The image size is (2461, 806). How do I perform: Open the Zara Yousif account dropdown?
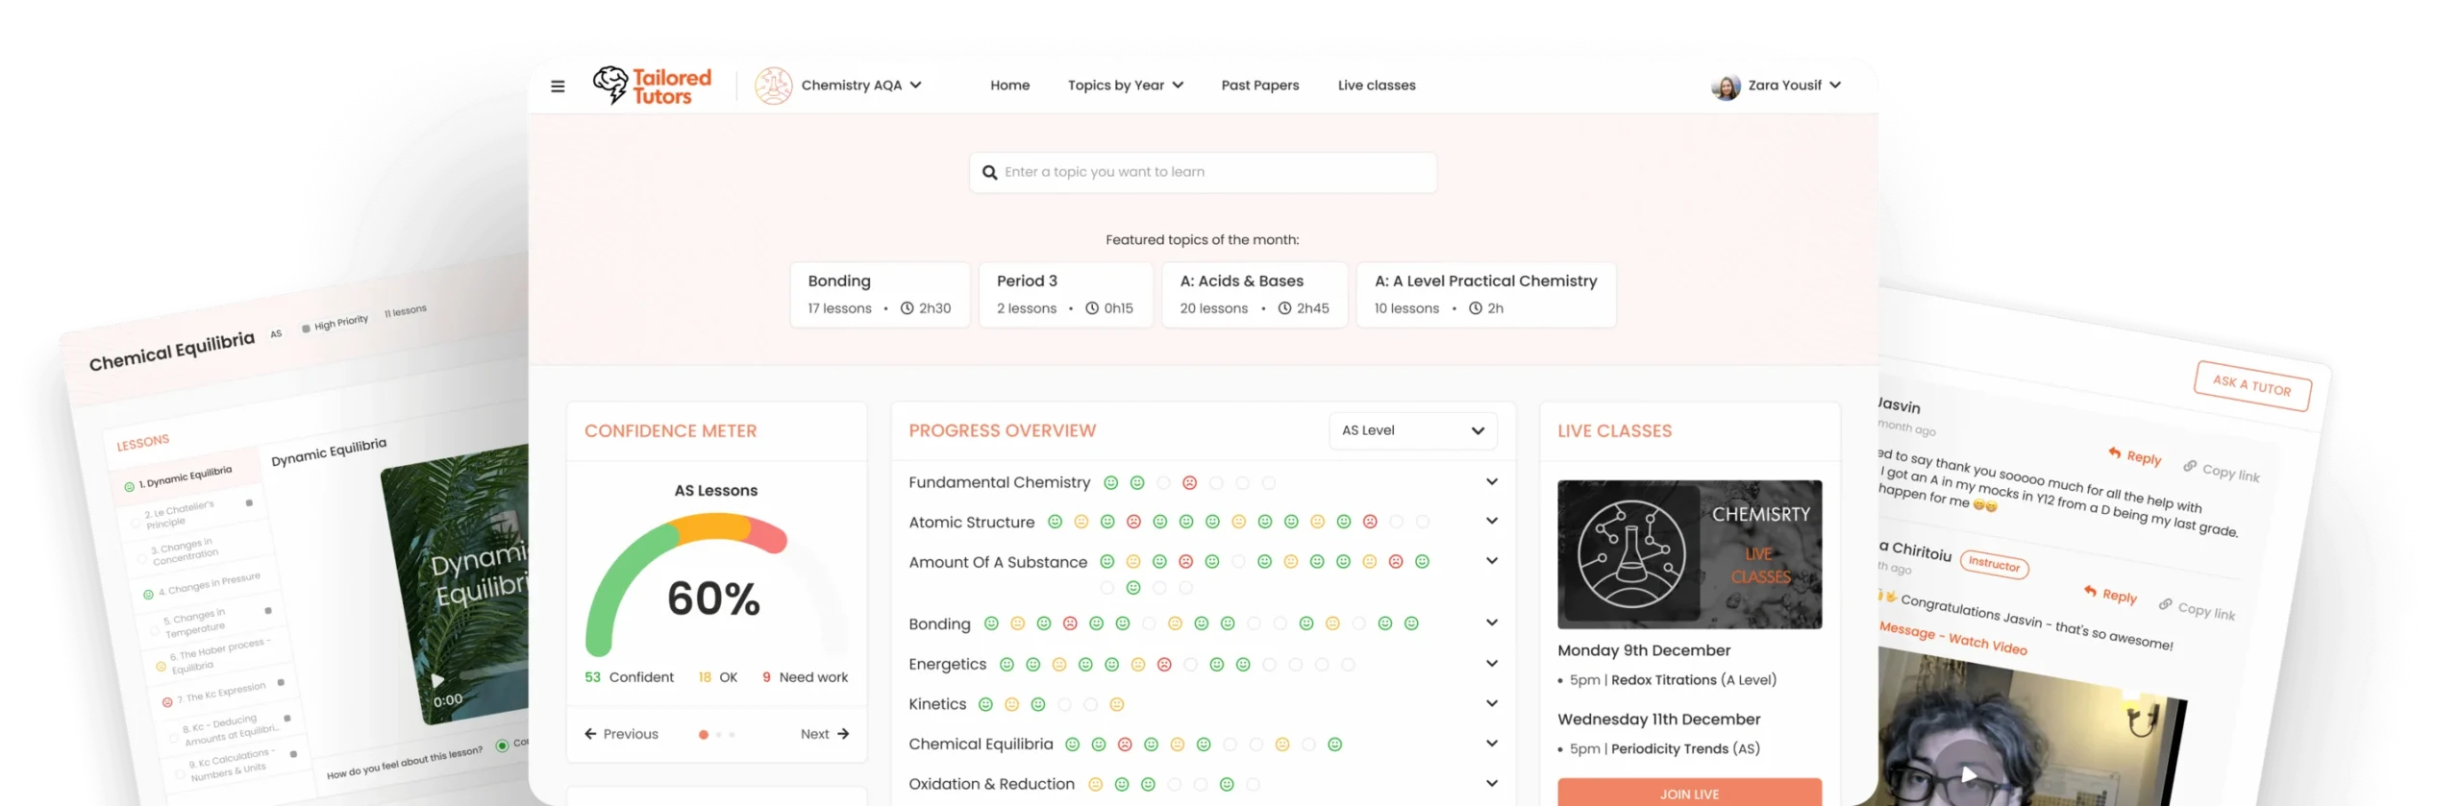1795,85
